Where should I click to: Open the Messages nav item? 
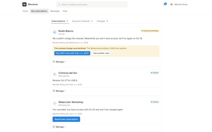coord(55,11)
